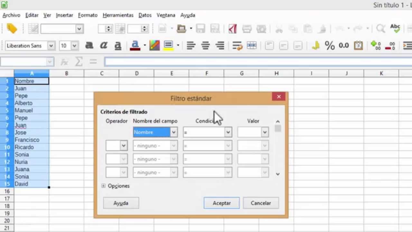Click the Ayuda button in the dialog
The width and height of the screenshot is (412, 232).
(121, 203)
